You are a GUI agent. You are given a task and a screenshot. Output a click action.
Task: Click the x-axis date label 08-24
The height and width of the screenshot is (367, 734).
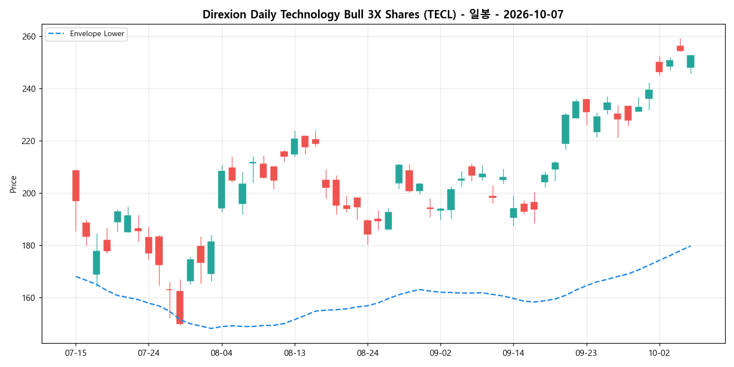pyautogui.click(x=368, y=353)
